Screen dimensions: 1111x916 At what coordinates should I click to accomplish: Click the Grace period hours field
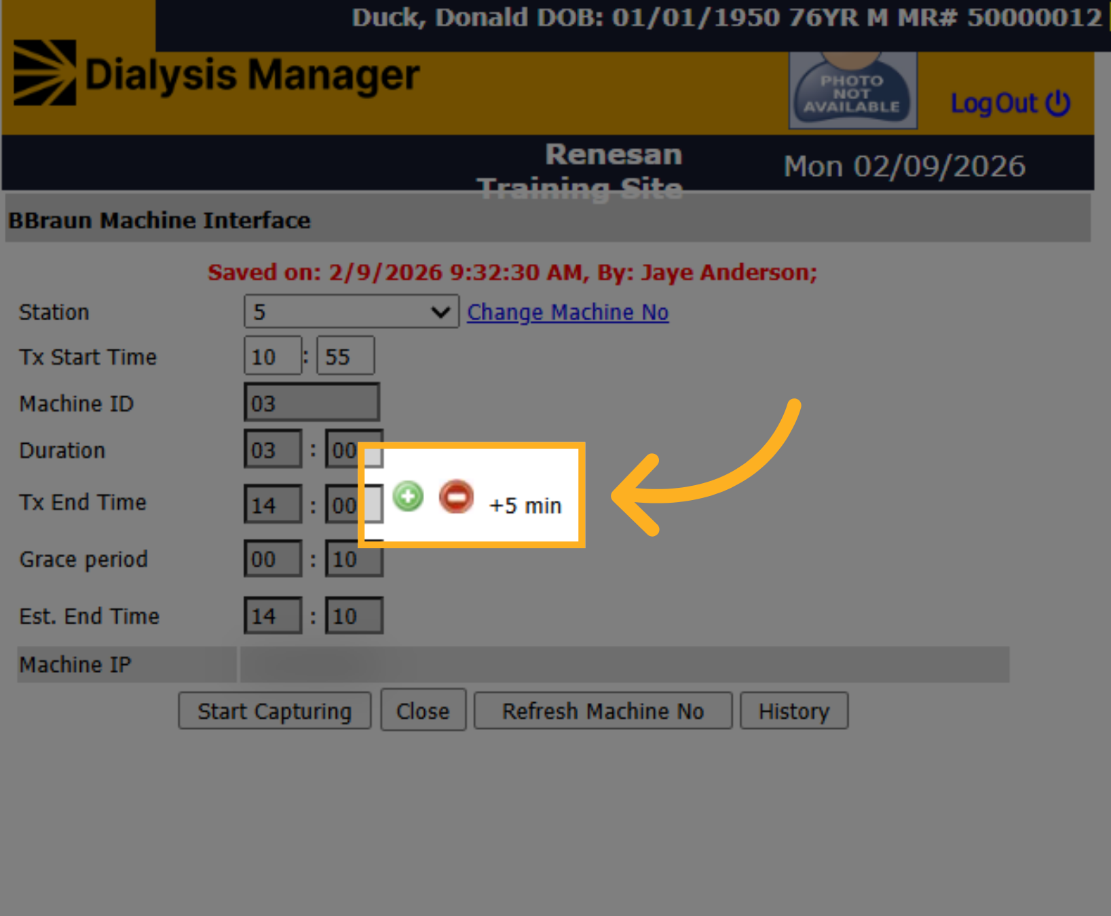pyautogui.click(x=273, y=558)
